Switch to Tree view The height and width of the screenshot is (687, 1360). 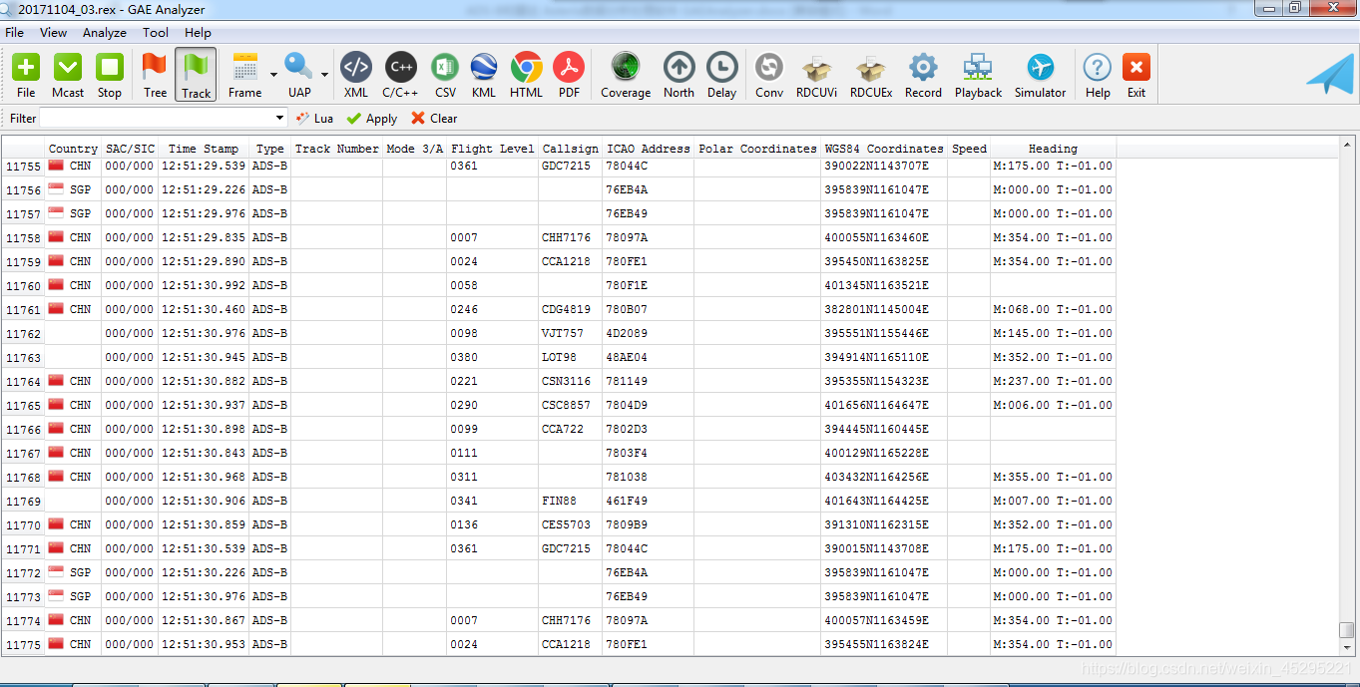click(x=155, y=76)
